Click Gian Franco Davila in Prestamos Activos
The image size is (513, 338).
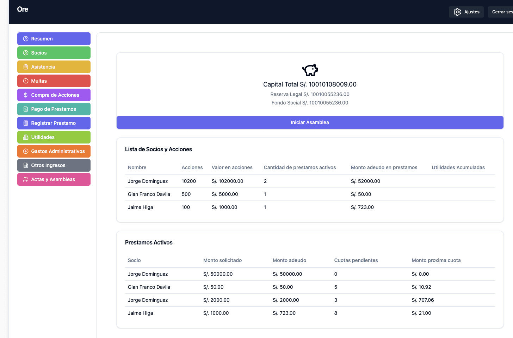coord(149,287)
